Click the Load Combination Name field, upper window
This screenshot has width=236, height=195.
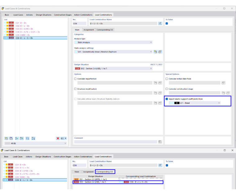tap(123, 24)
